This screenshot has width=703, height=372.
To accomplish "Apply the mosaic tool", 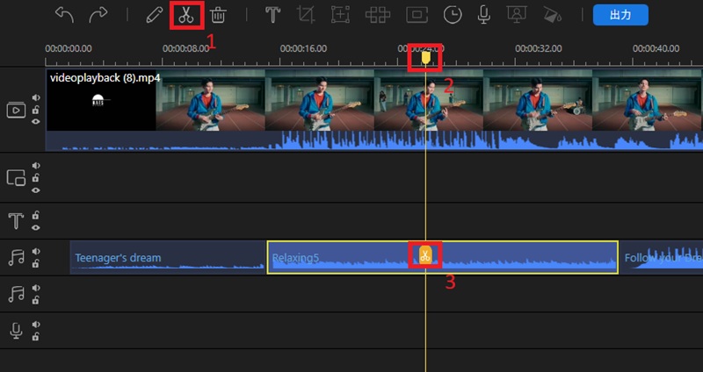I will coord(378,15).
